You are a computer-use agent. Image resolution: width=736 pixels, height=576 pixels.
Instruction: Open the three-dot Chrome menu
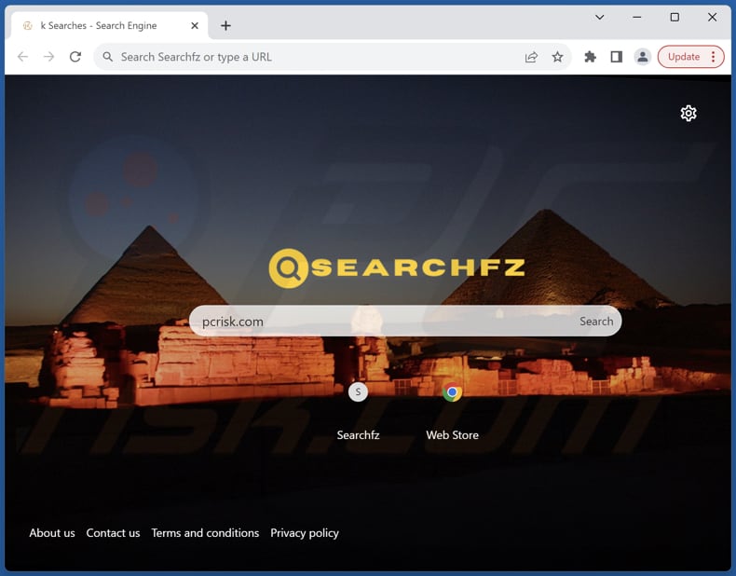[713, 57]
